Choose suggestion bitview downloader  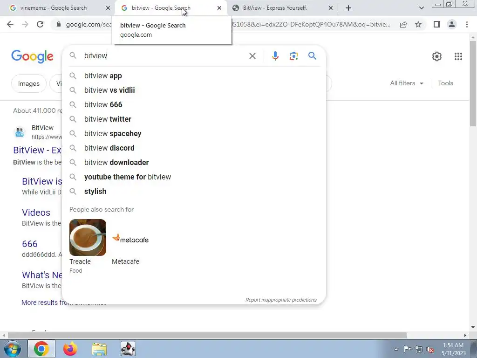[194, 163]
